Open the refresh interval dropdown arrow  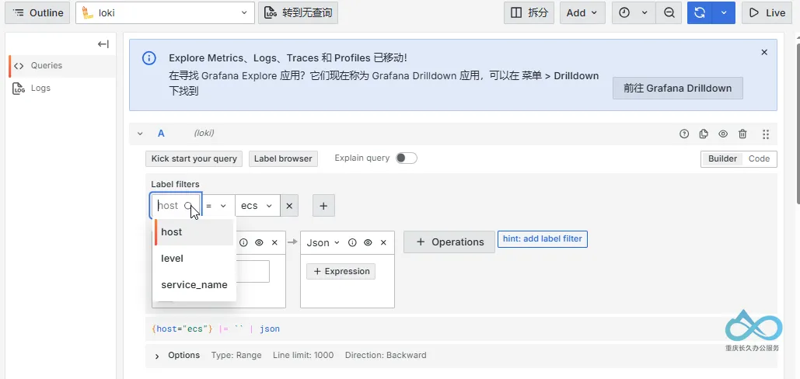click(724, 12)
